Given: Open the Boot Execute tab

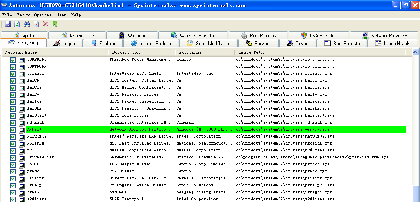Looking at the screenshot, I should pos(342,44).
